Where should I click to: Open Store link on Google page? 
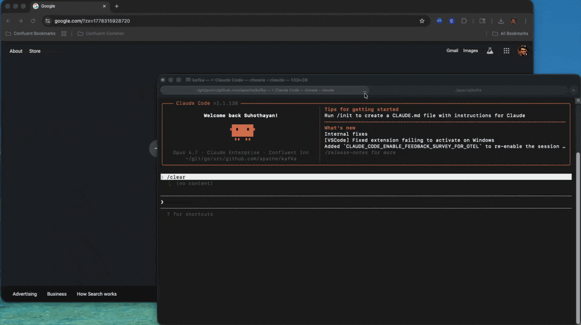click(x=35, y=51)
